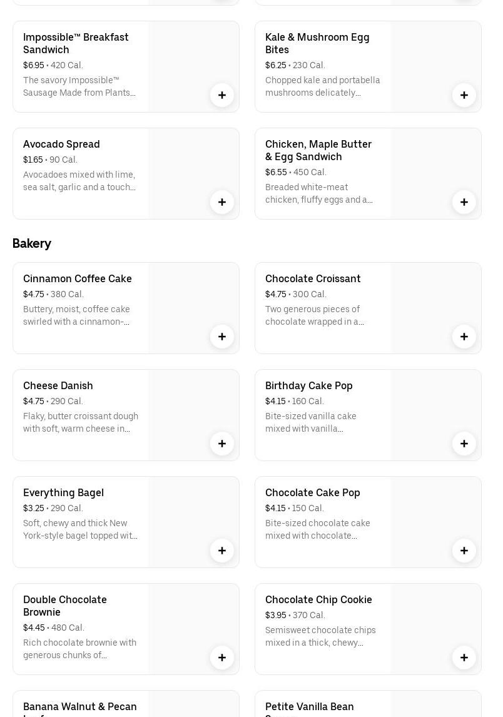Add Kale & Mushroom Egg Bites
503x717 pixels.
tap(464, 95)
